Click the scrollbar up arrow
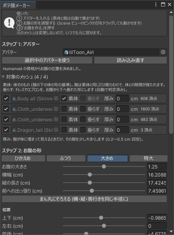This screenshot has width=174, height=235. 171,12
